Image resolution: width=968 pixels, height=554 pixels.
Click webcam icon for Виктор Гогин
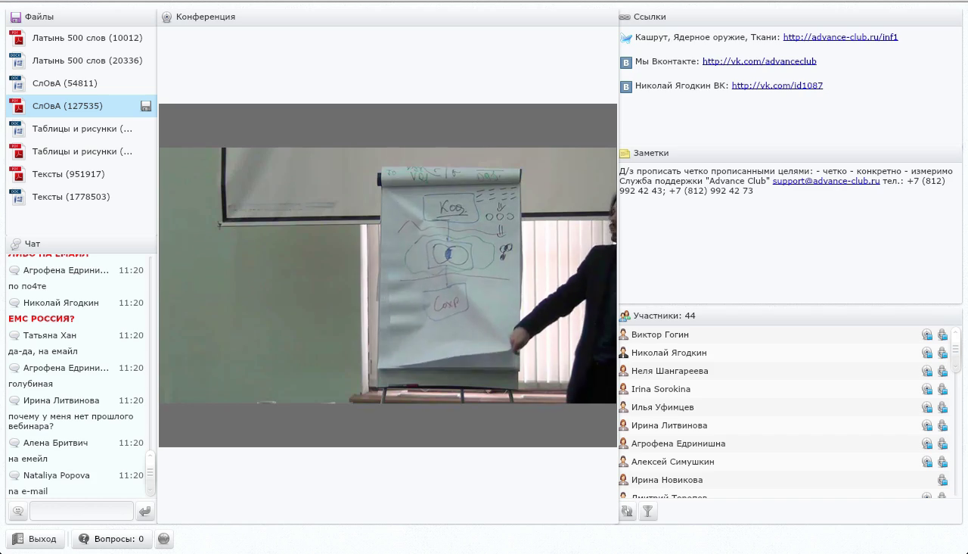coord(926,335)
